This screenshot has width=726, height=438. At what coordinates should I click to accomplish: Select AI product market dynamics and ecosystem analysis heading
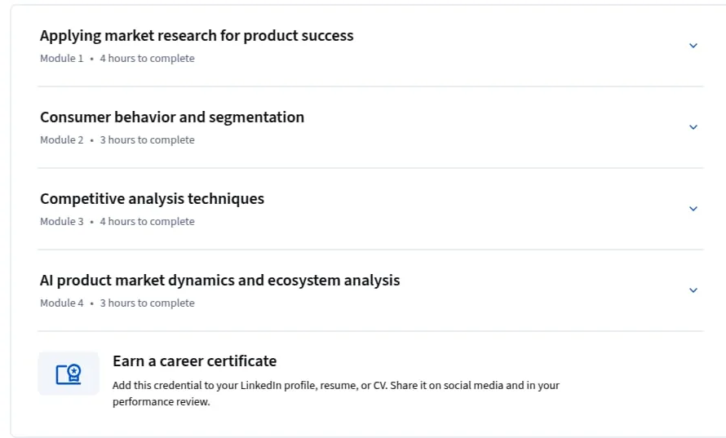click(x=220, y=280)
